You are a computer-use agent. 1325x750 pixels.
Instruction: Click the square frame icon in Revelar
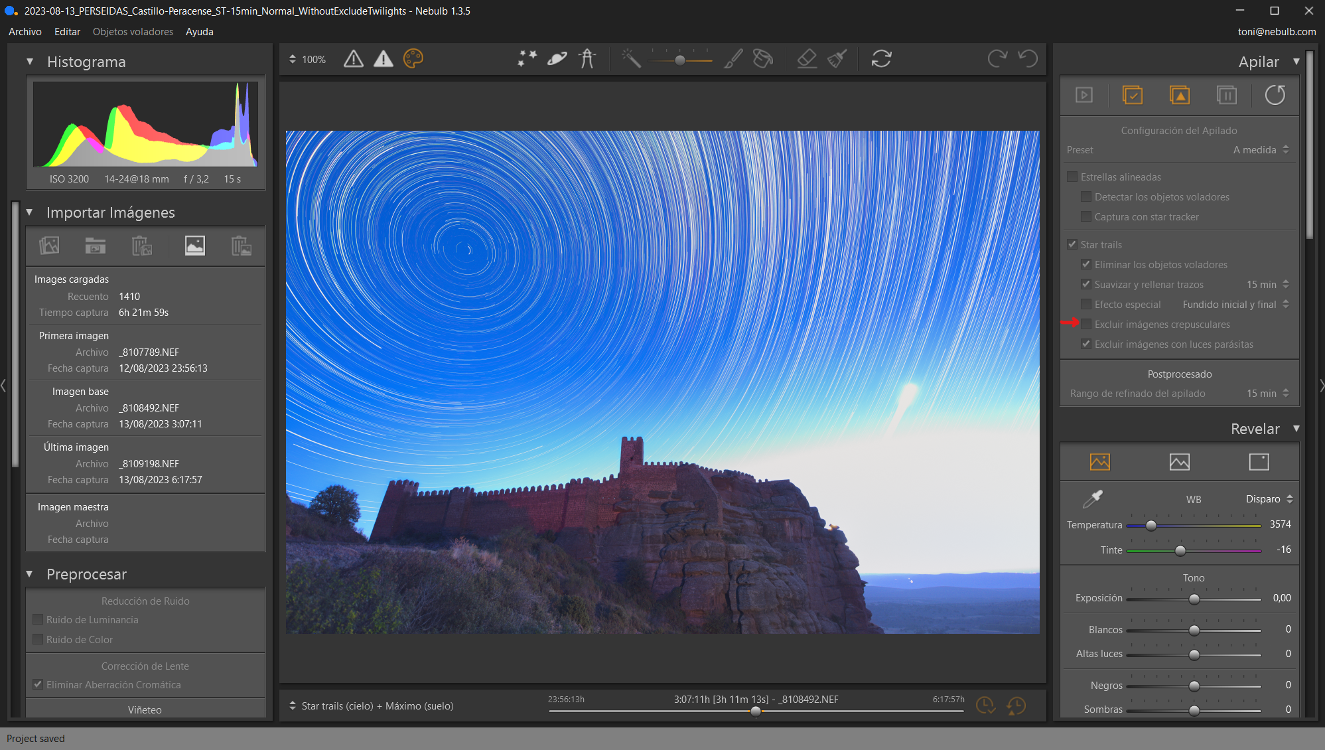click(1259, 462)
